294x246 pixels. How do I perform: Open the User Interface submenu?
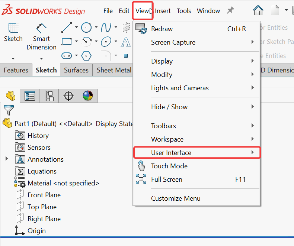click(x=196, y=153)
